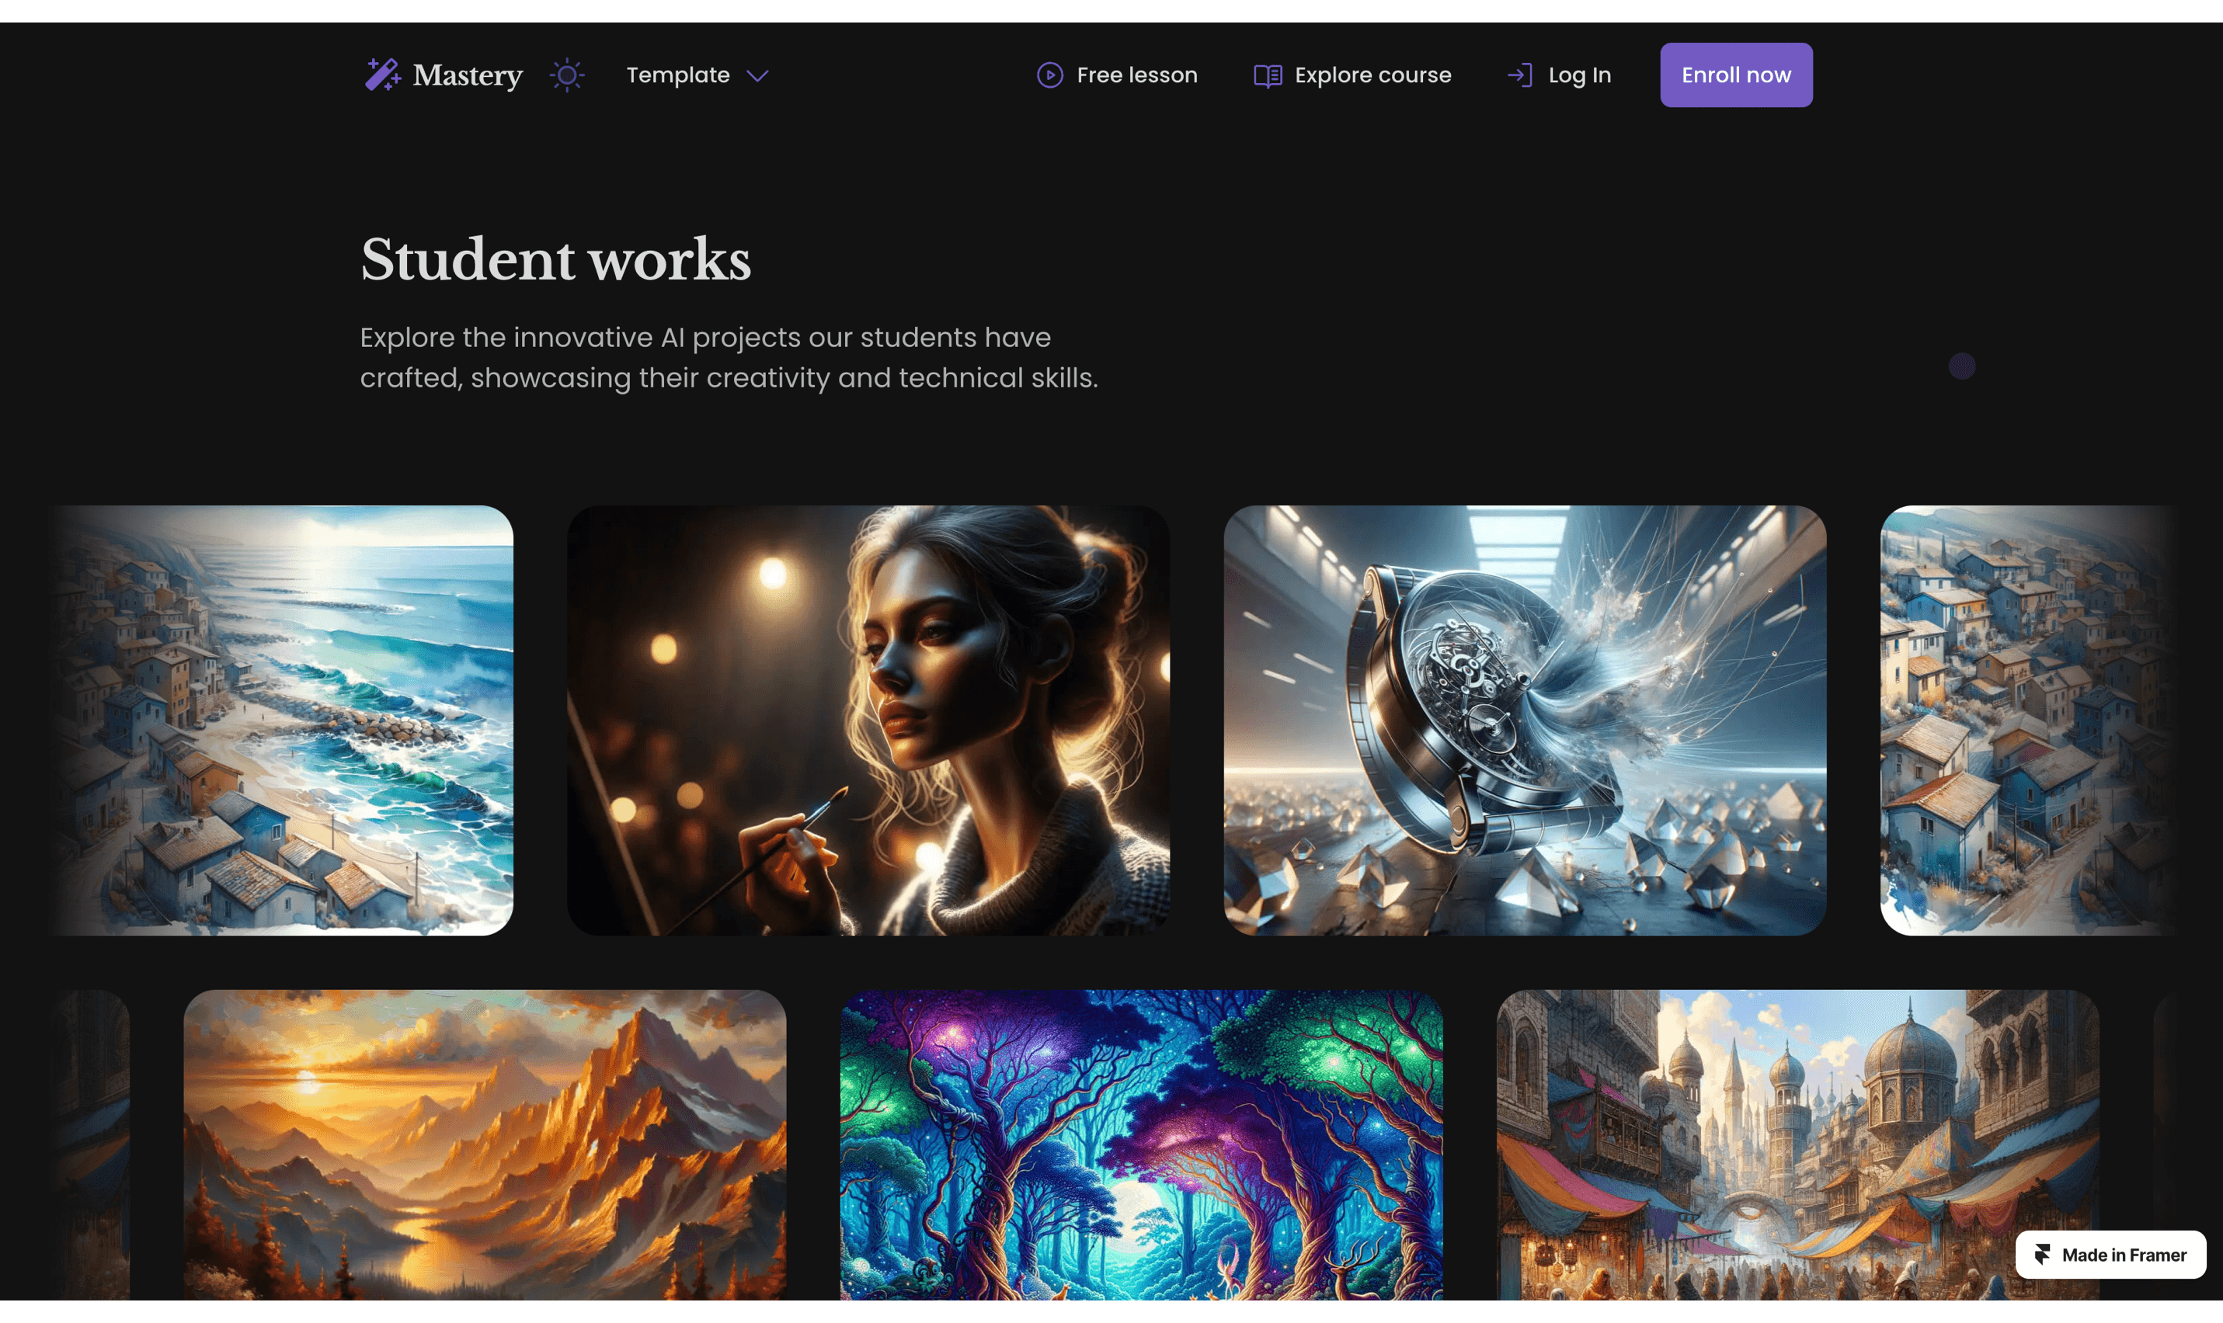The width and height of the screenshot is (2223, 1323).
Task: Click the login arrow icon
Action: [1519, 75]
